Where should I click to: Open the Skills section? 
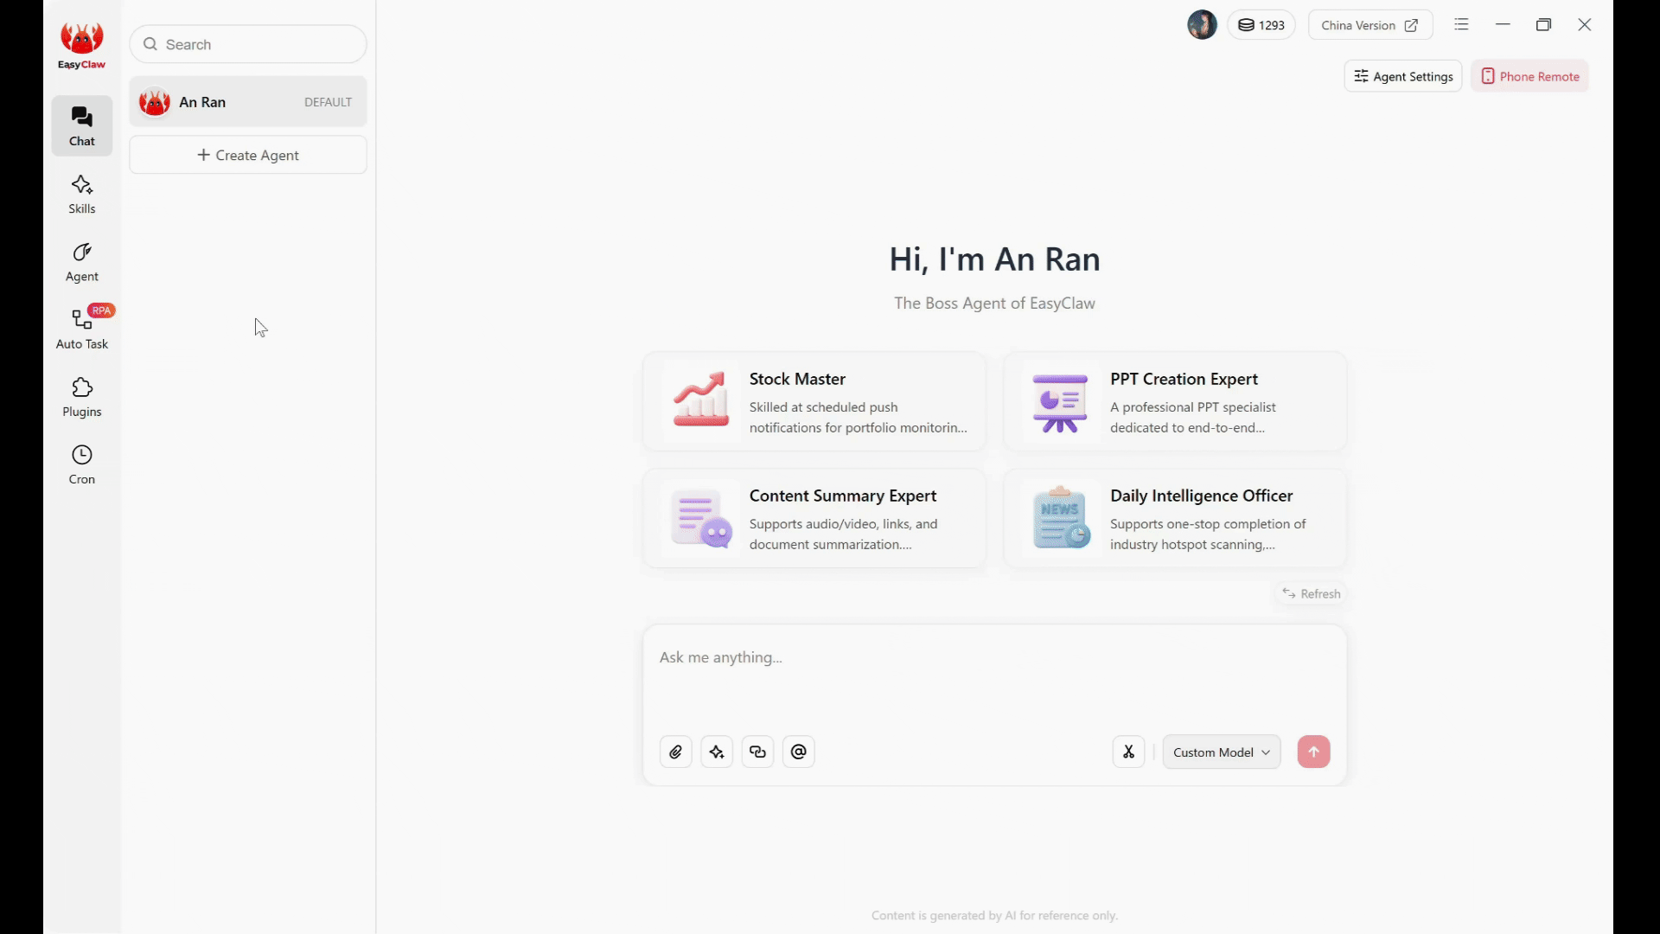82,195
